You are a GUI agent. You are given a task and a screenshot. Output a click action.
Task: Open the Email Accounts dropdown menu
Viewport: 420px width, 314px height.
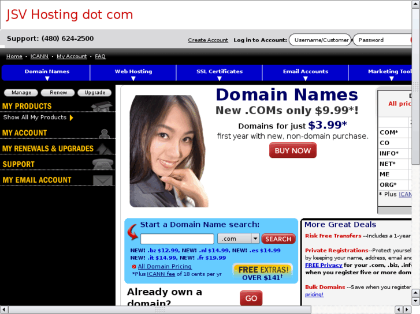306,73
